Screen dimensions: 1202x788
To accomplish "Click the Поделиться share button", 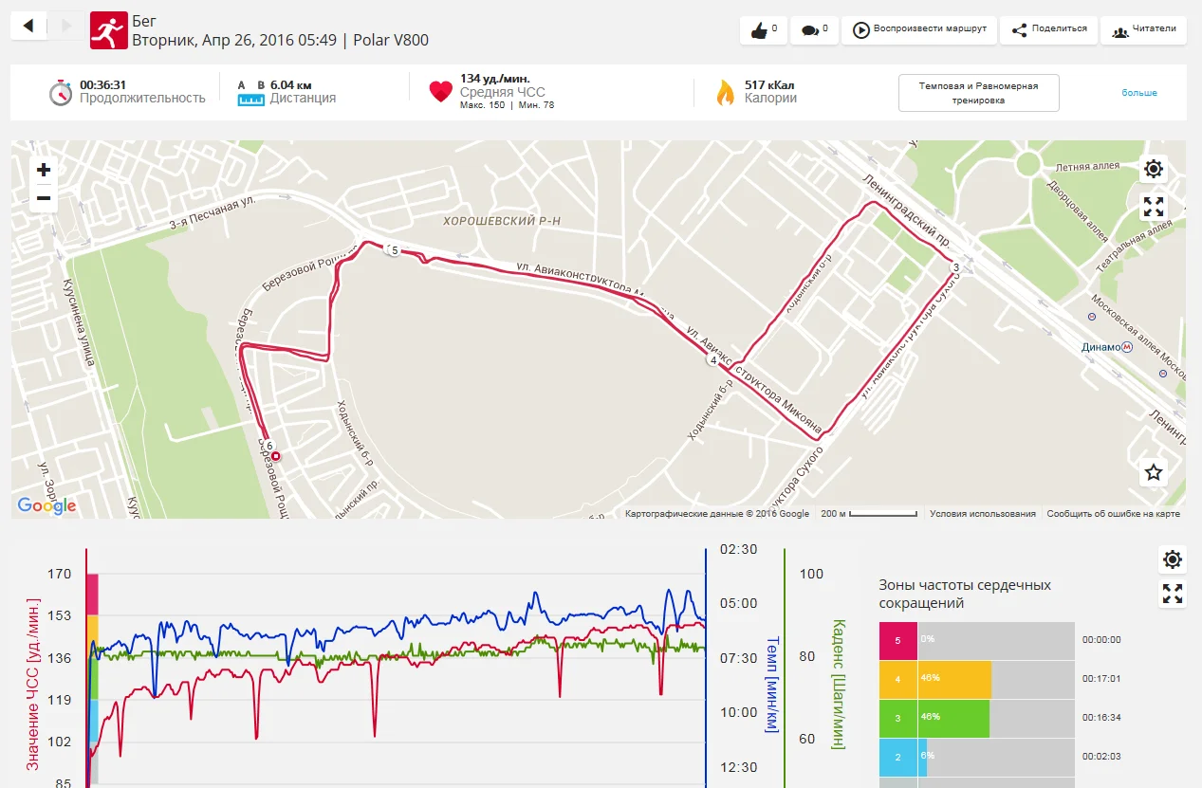I will pos(1049,29).
